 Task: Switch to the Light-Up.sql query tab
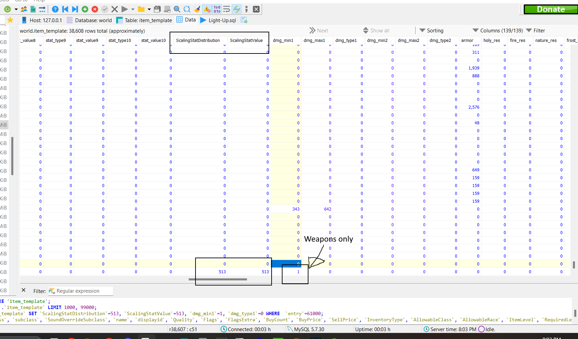pos(218,20)
